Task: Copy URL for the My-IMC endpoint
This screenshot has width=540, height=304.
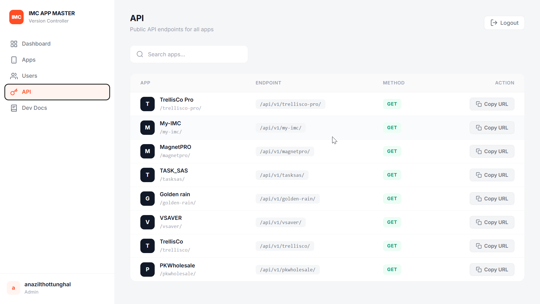Action: 492,128
